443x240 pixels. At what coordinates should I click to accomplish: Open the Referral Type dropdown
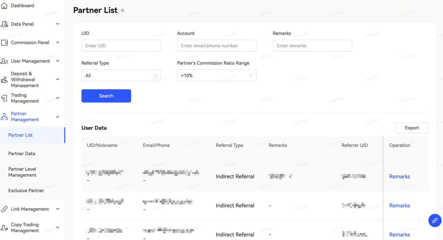(x=121, y=75)
